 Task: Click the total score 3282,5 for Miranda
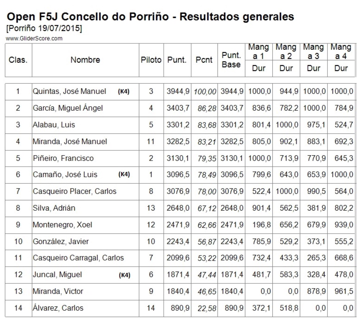(x=178, y=142)
